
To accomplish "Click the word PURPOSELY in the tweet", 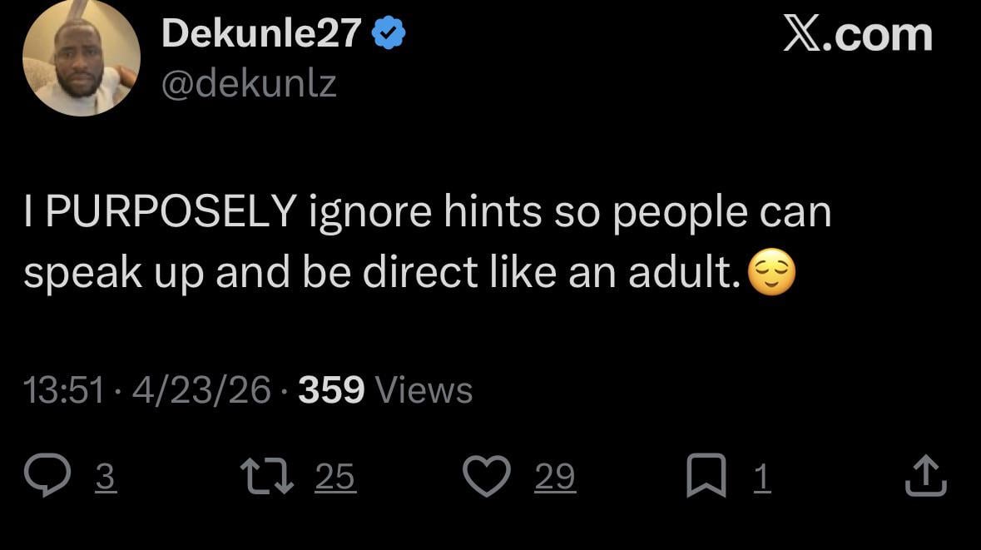I will point(171,213).
